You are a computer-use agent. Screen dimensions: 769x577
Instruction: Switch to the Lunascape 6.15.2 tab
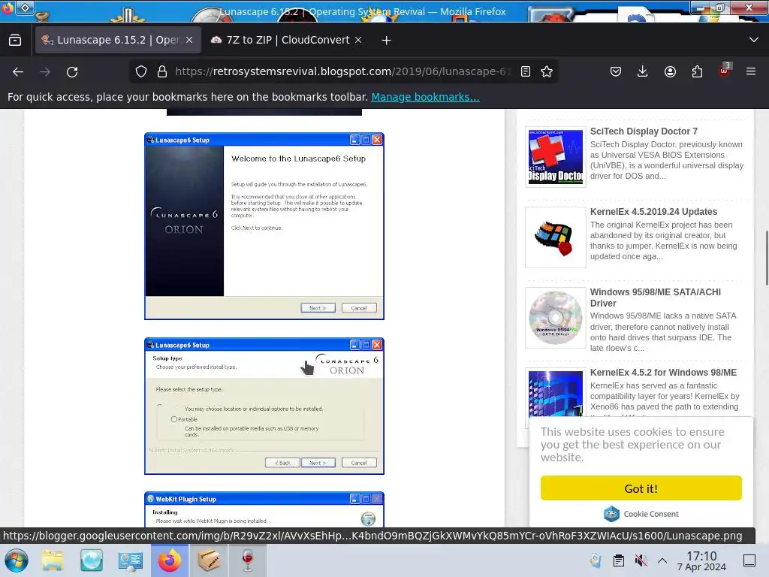point(118,41)
